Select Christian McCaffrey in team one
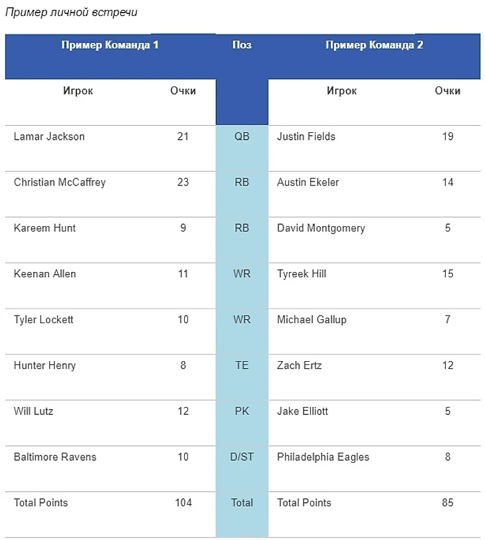 click(x=60, y=182)
